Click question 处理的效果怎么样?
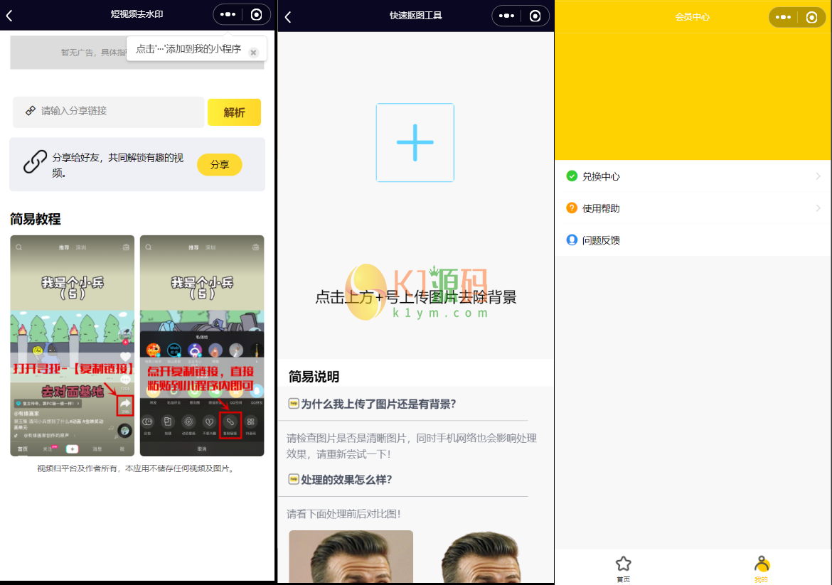 346,480
